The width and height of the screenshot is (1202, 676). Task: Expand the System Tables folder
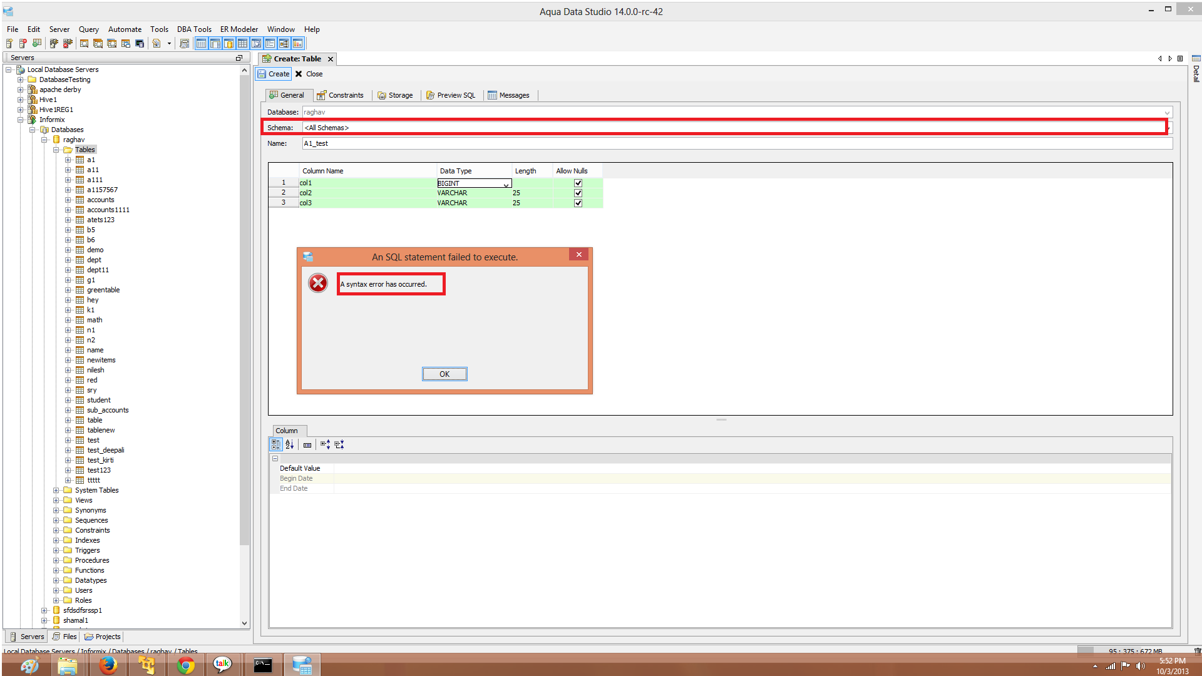tap(56, 490)
